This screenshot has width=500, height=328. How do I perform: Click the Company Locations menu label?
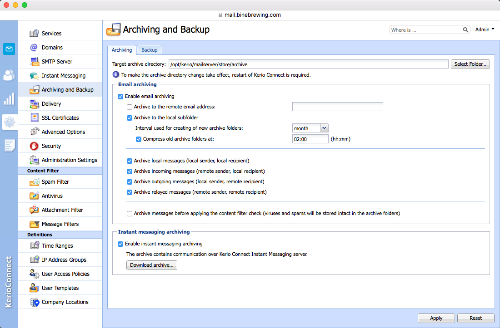[x=65, y=302]
